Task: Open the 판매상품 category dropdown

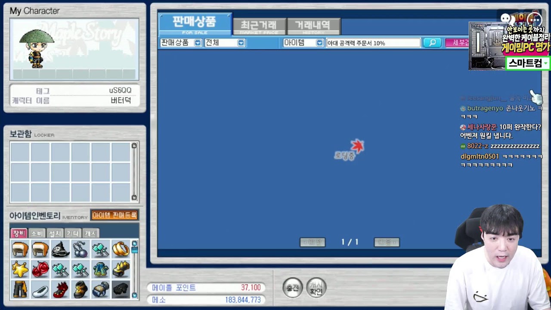Action: point(198,43)
